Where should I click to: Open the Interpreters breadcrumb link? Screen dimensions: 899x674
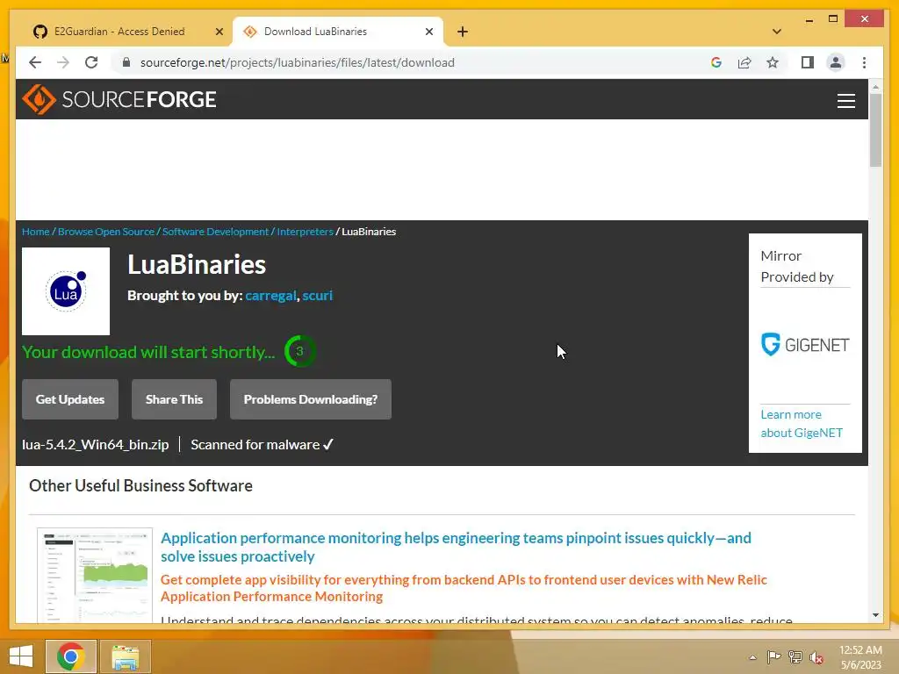[x=305, y=232]
